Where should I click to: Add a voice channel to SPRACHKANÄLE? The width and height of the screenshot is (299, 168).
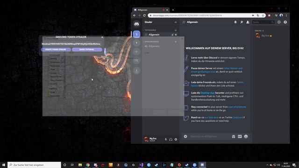click(176, 42)
